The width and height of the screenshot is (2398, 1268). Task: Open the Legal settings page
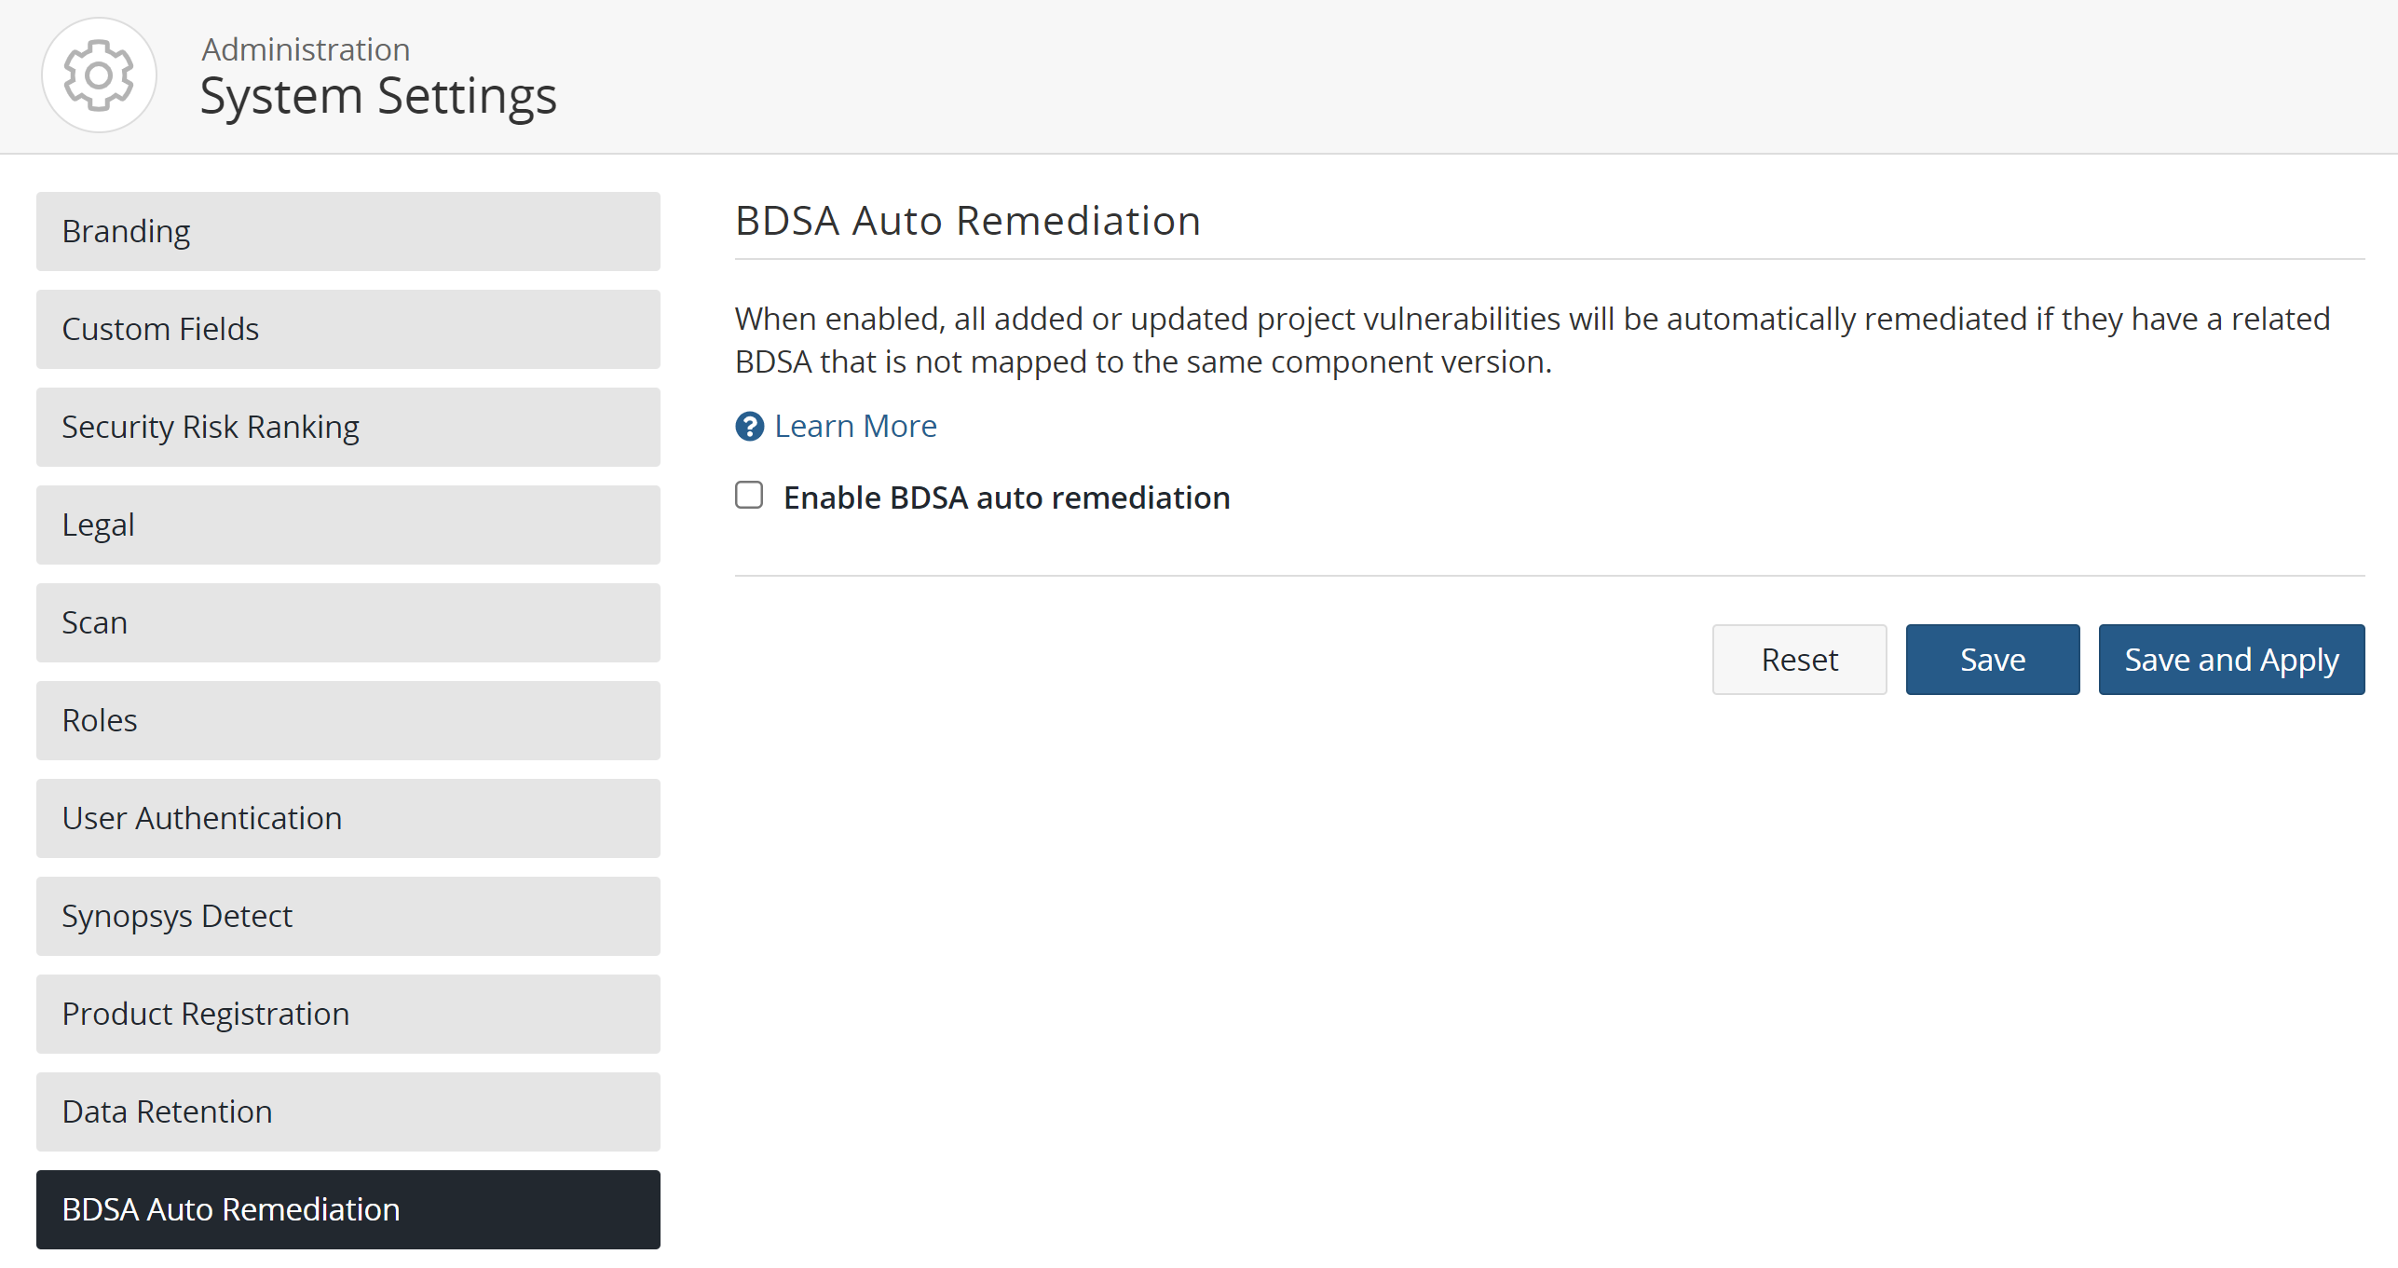(x=347, y=525)
